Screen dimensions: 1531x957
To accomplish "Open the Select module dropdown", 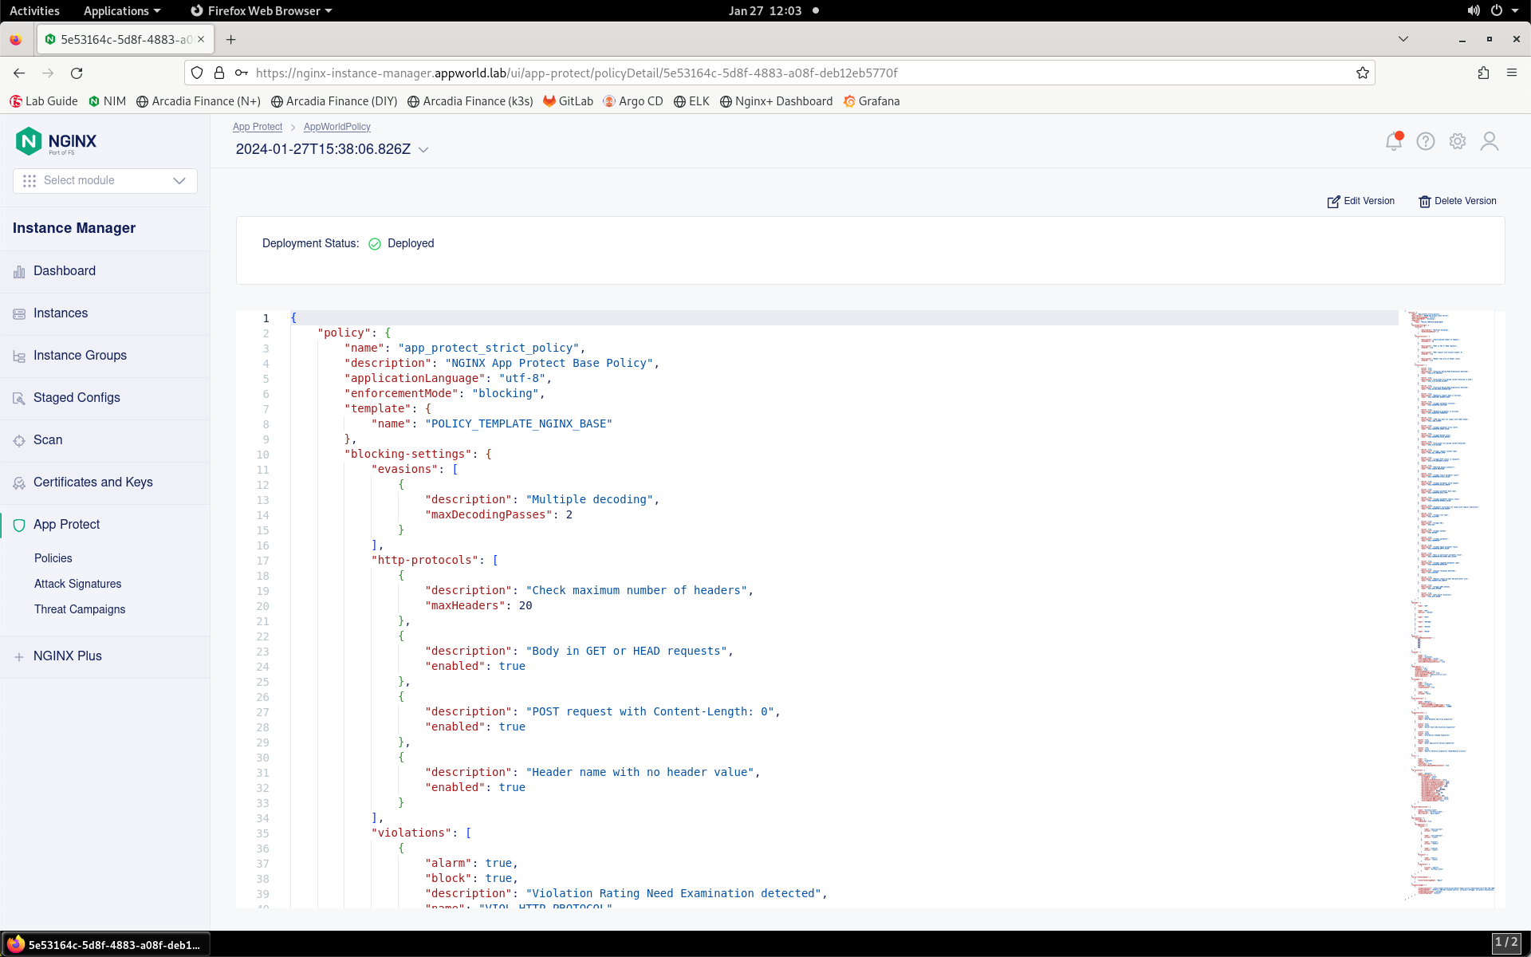I will point(105,181).
